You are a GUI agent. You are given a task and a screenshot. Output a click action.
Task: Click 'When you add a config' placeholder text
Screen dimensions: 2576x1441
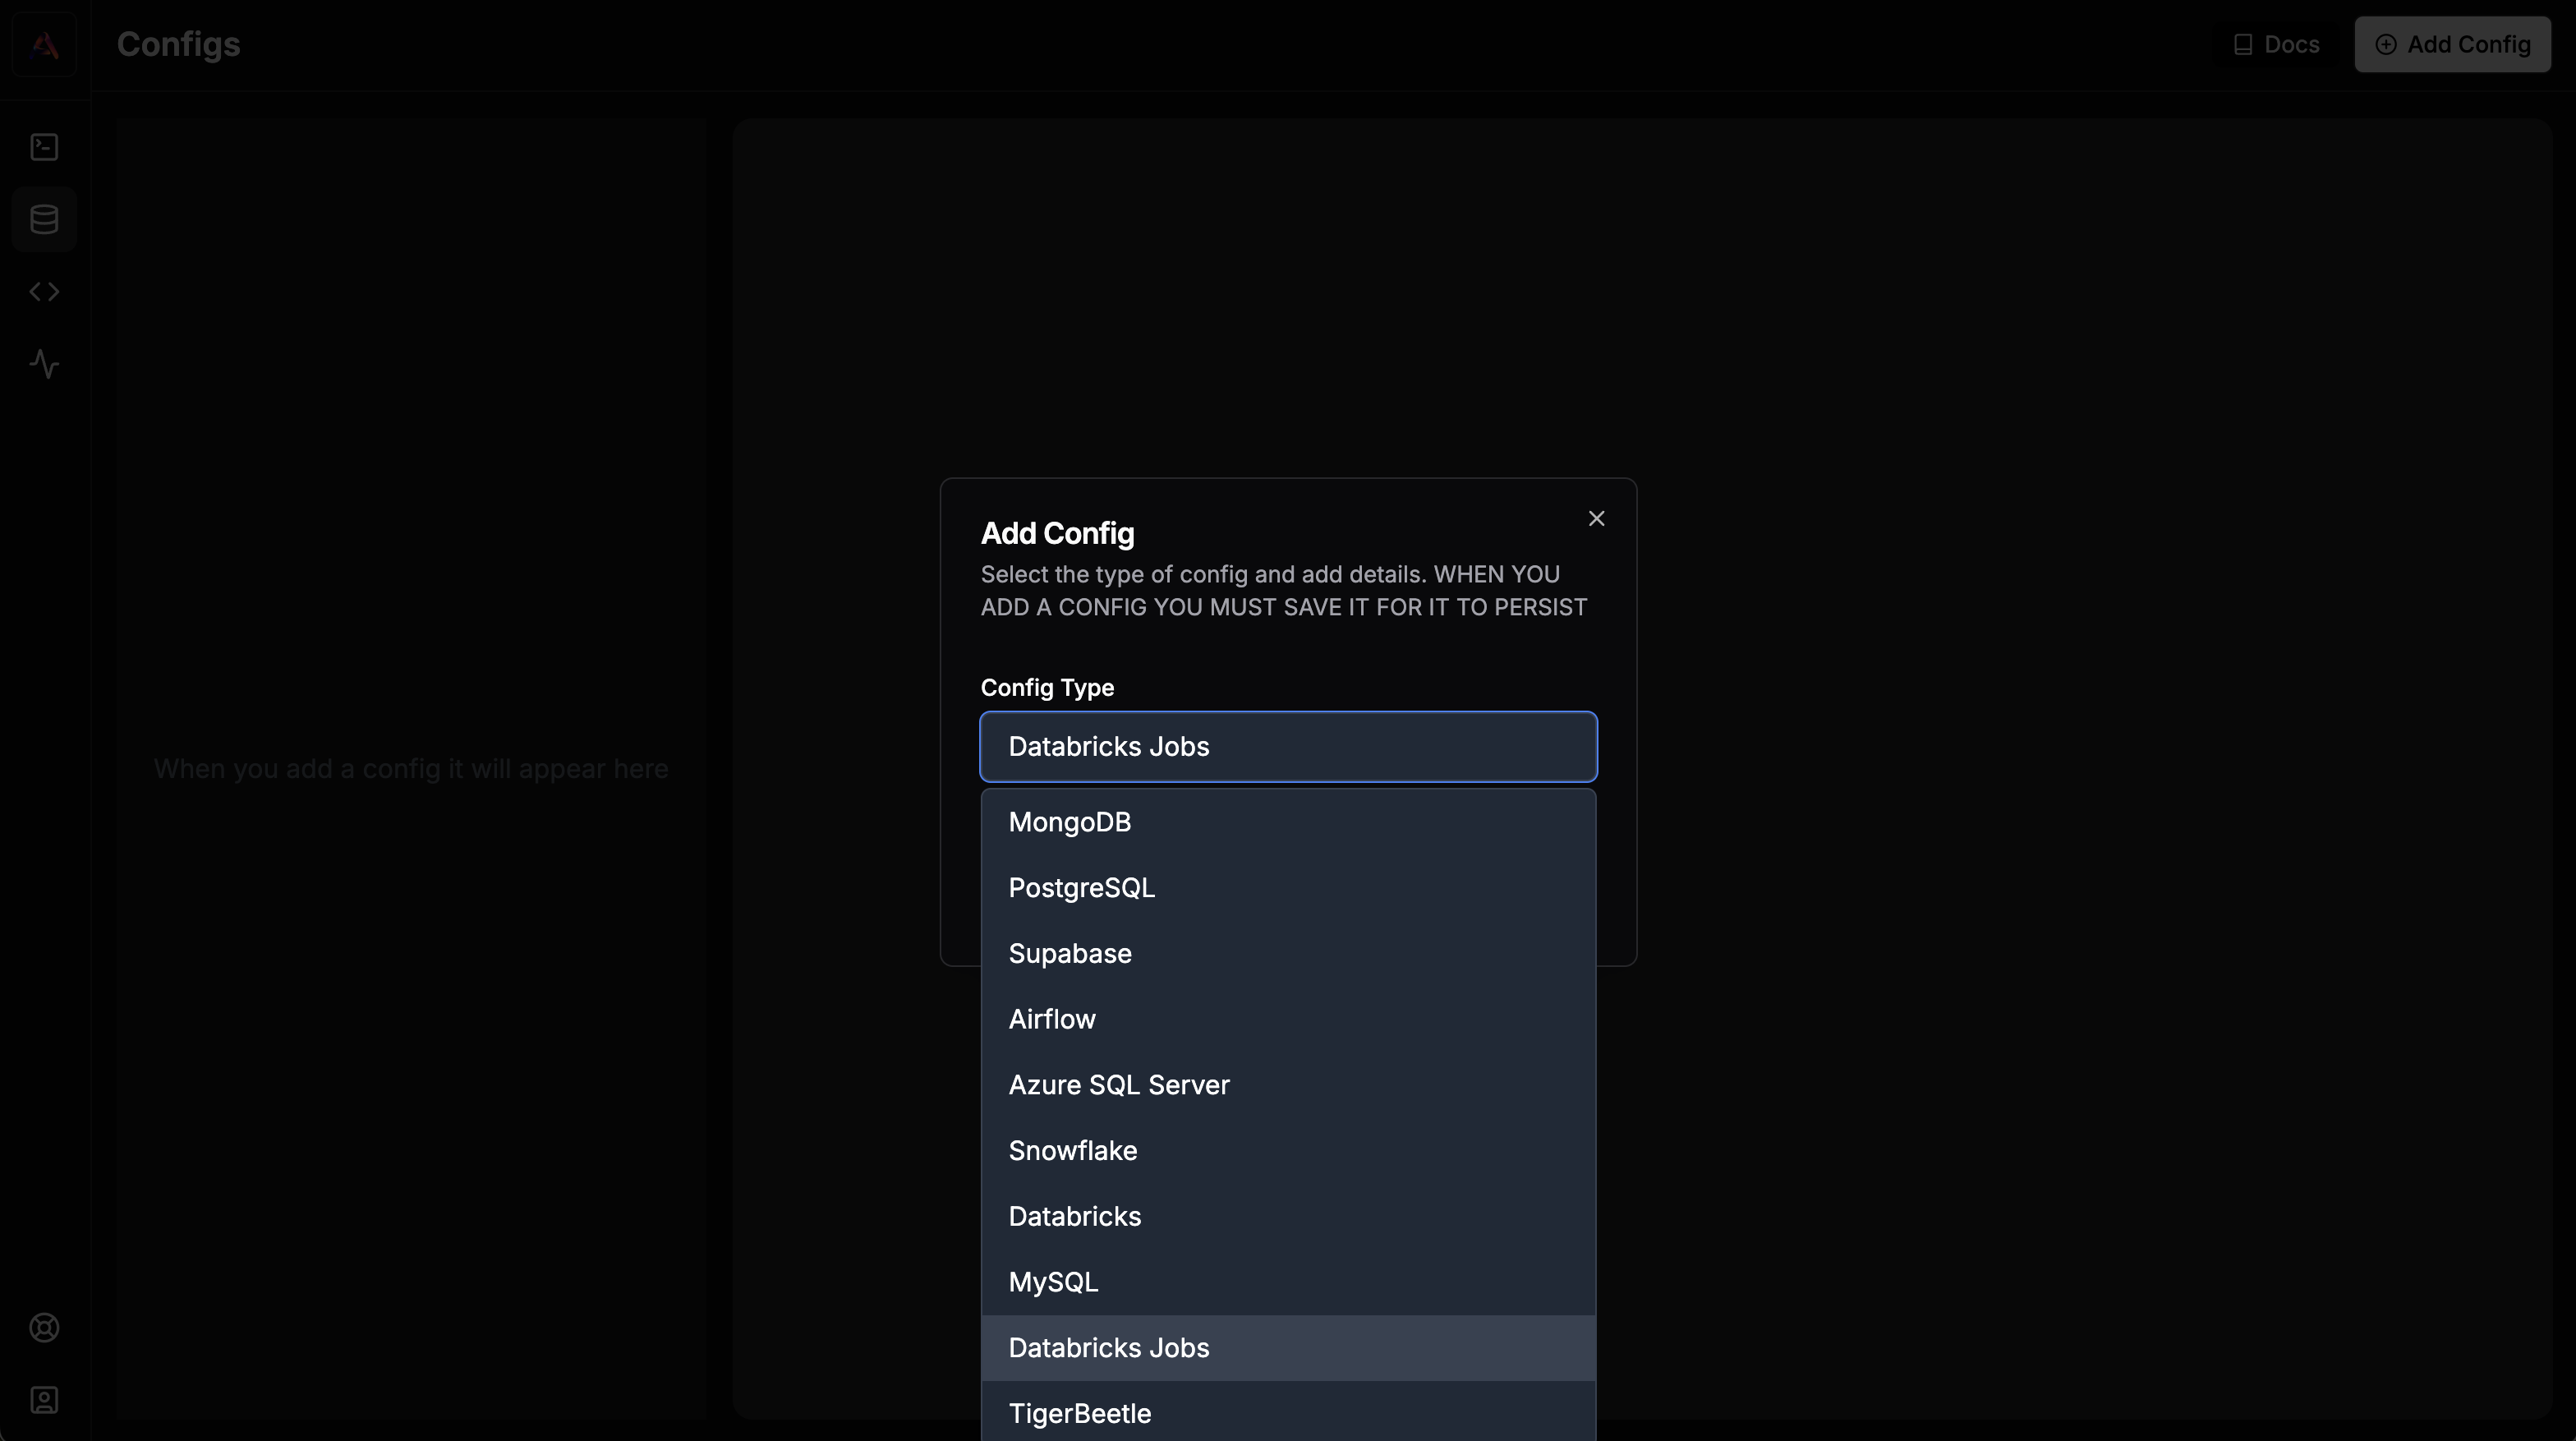pos(411,769)
